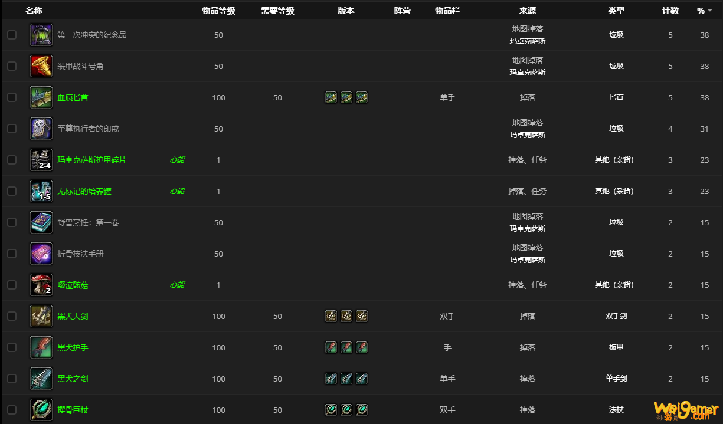Screen dimensions: 723x424
Task: Click 板甲 type in 黑犬护手 row
Action: click(x=616, y=347)
